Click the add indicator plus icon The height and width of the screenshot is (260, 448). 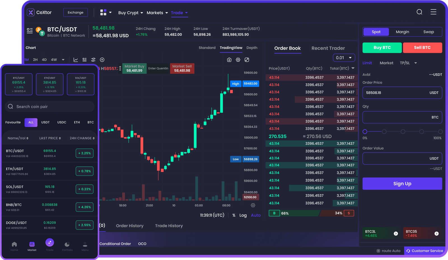tap(102, 60)
